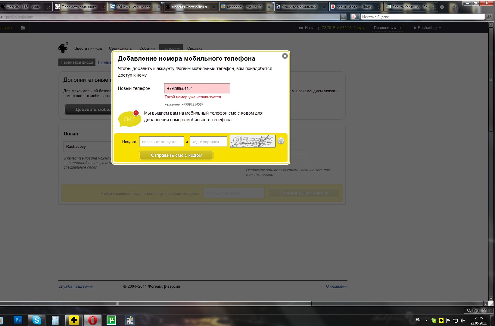Click the Yandex search field
This screenshot has height=326, width=495.
423,17
